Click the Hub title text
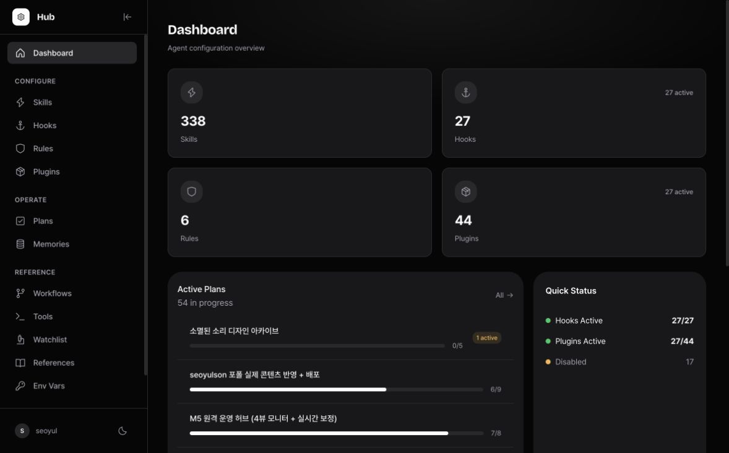729x453 pixels. [x=46, y=17]
